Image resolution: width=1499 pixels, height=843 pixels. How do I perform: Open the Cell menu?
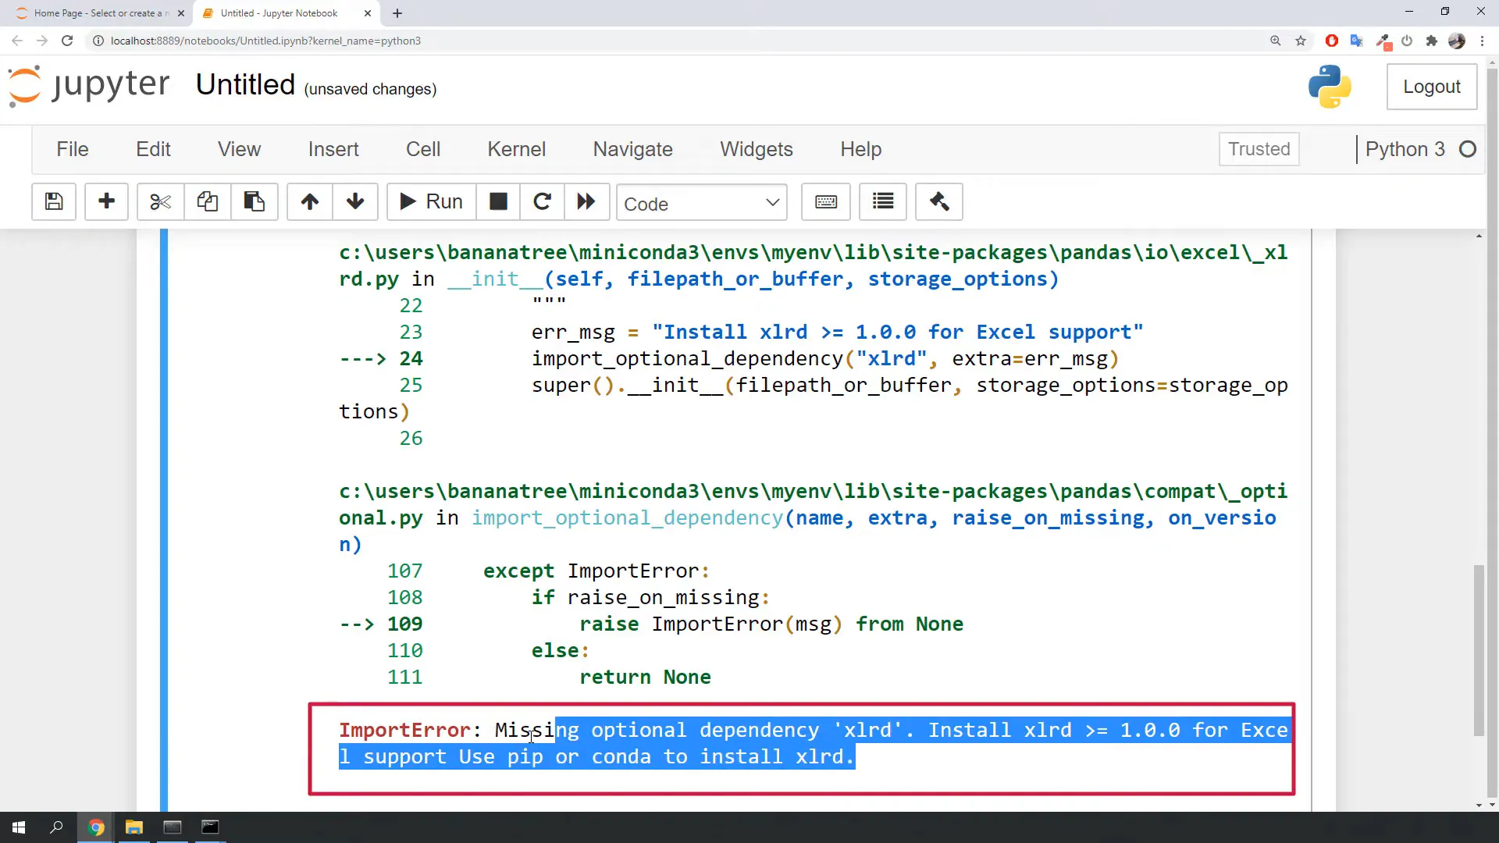[422, 149]
